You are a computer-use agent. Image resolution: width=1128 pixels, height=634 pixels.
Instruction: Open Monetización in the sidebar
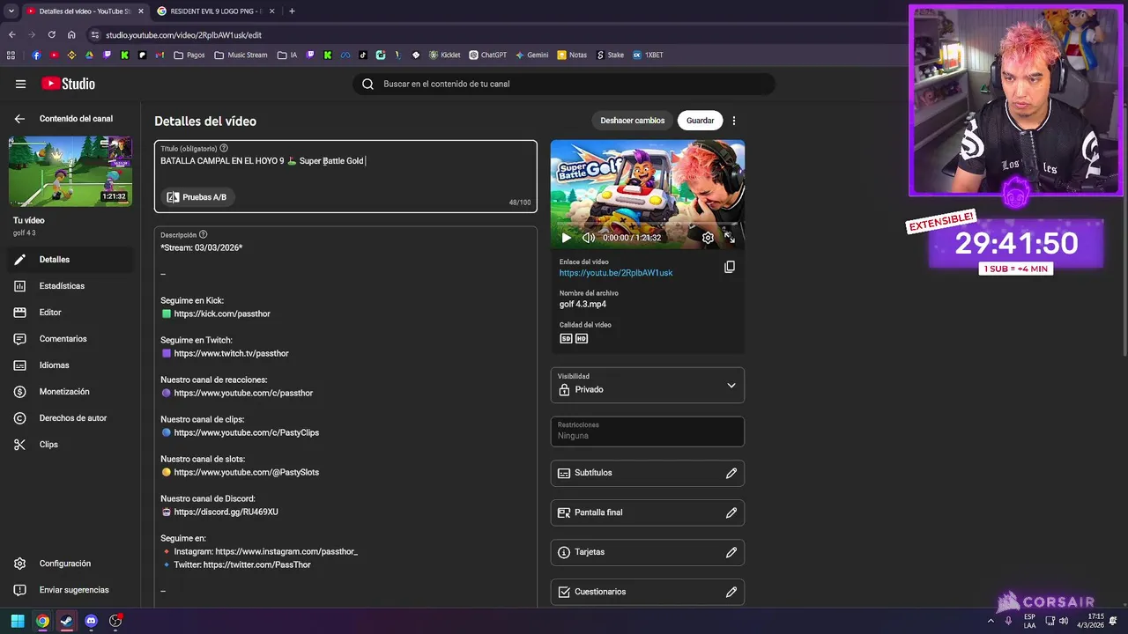pos(70,392)
